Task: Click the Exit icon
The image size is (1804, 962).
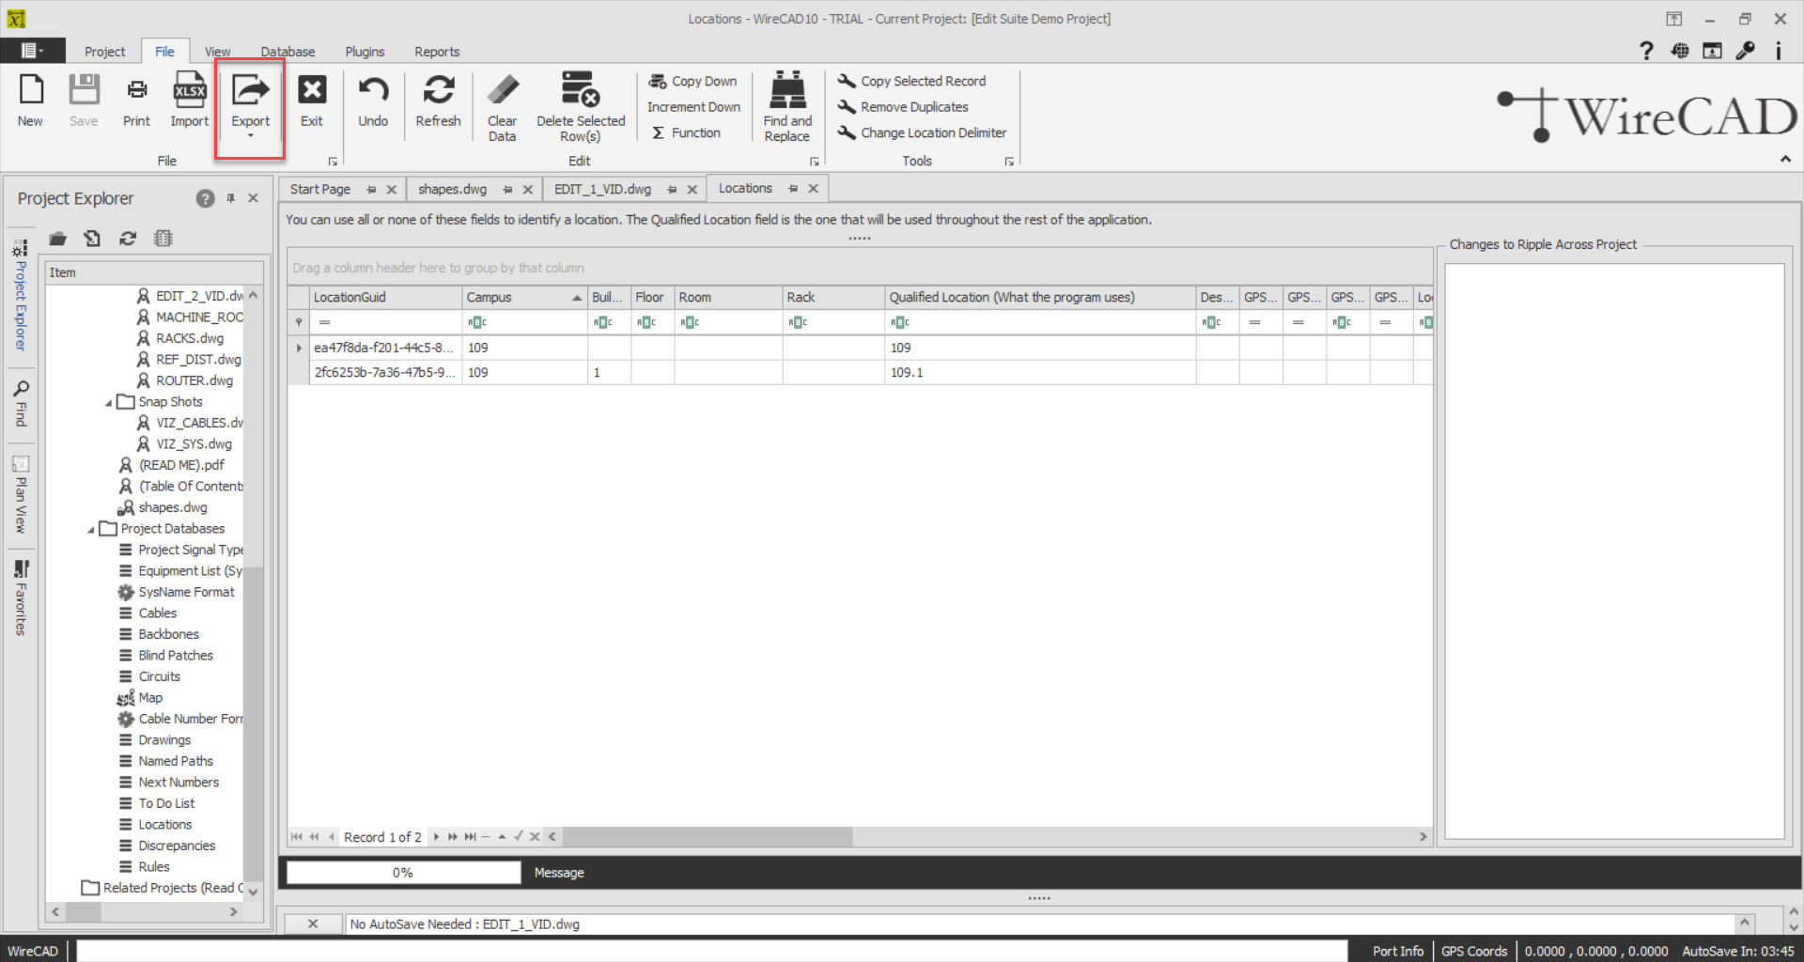Action: tap(312, 90)
